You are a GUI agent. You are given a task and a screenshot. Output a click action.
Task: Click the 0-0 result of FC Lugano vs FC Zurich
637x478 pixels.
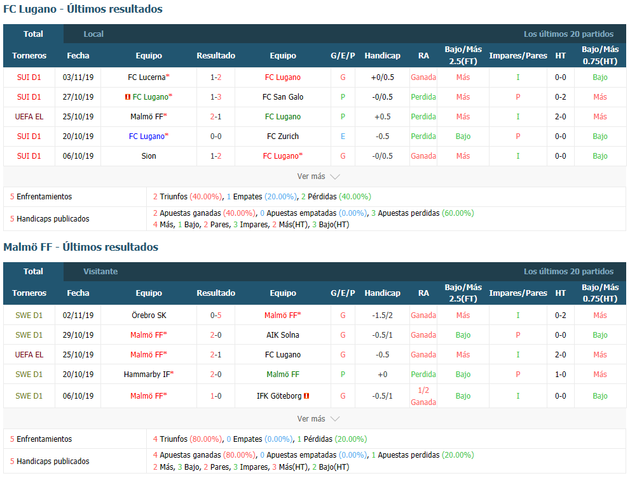point(216,136)
